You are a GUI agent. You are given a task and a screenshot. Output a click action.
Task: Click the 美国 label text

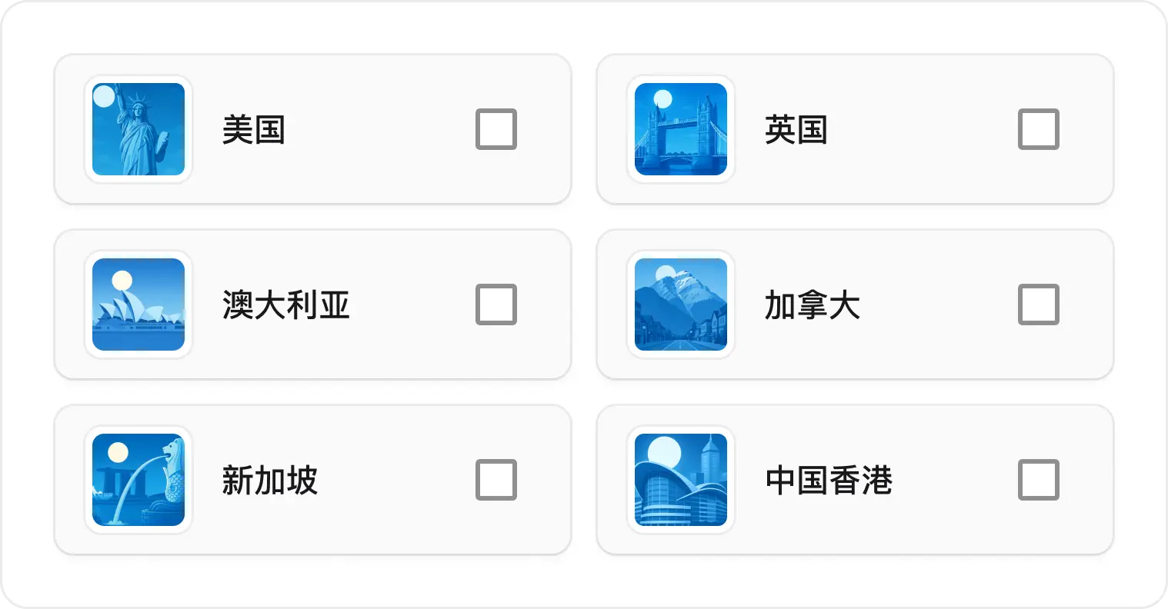click(254, 129)
